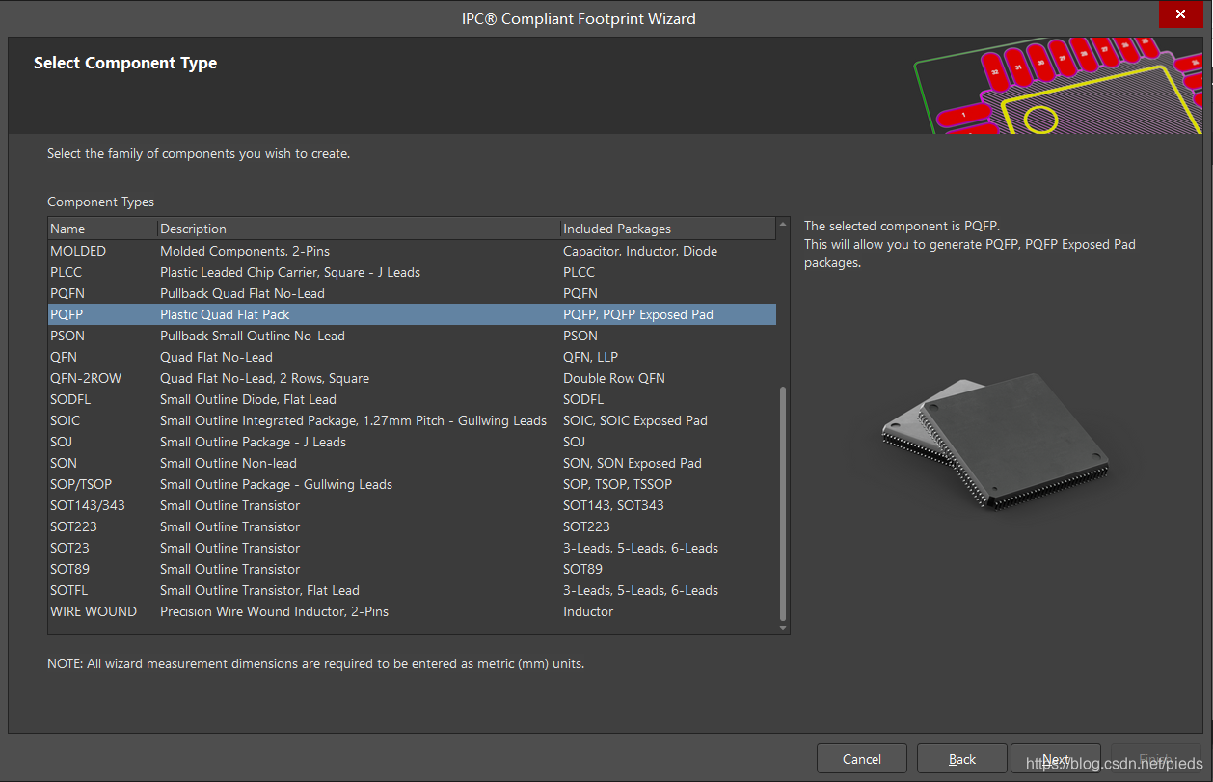Select the WIRE WOUND inductor row
1213x782 pixels.
94,611
